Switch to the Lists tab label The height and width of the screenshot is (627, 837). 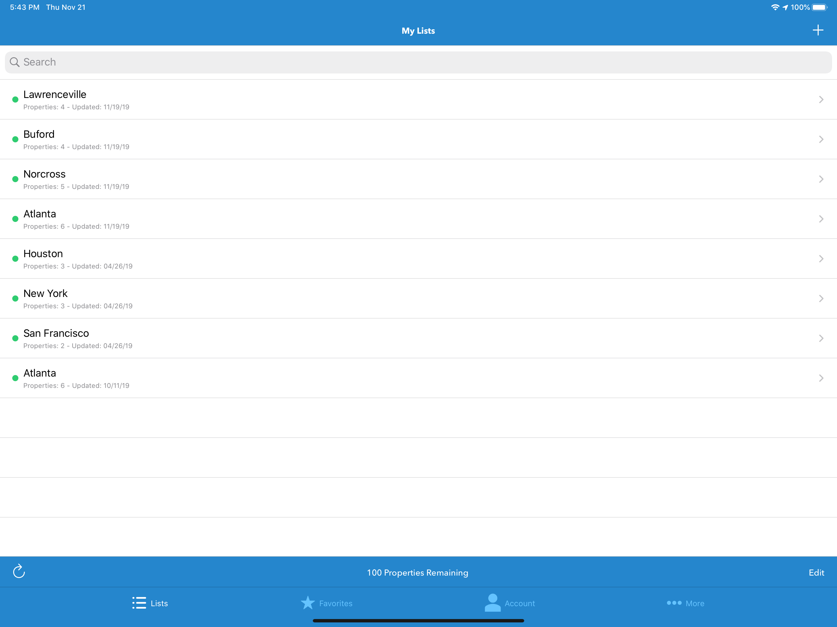(x=159, y=603)
